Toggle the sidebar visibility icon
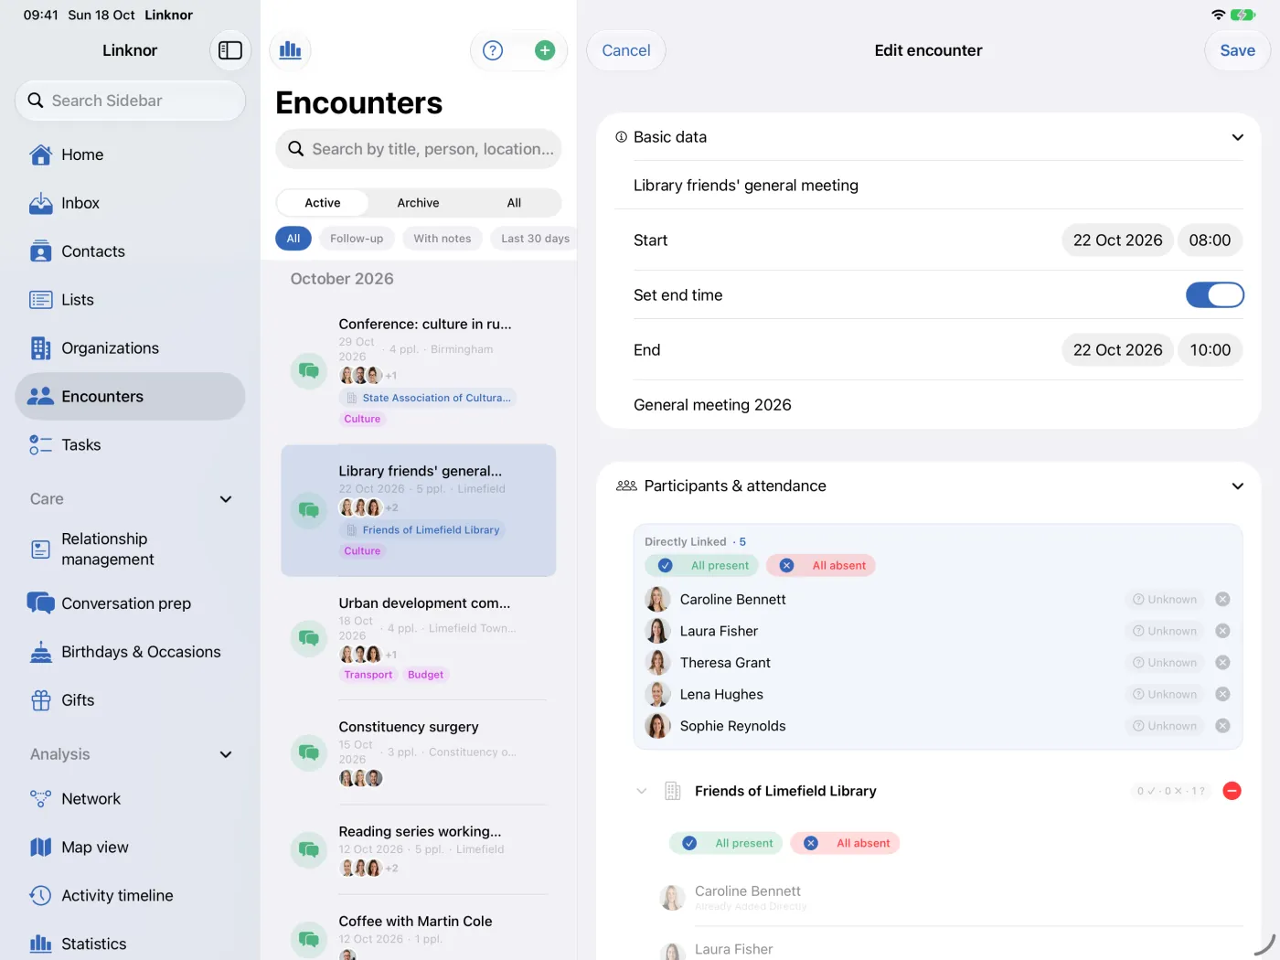Viewport: 1280px width, 960px height. point(230,50)
